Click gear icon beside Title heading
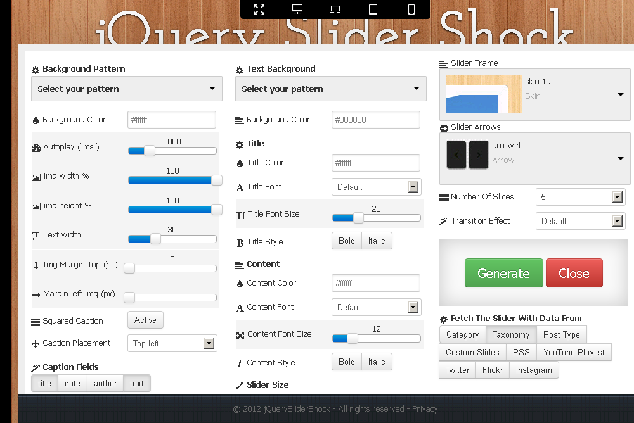The width and height of the screenshot is (634, 423). click(x=240, y=144)
